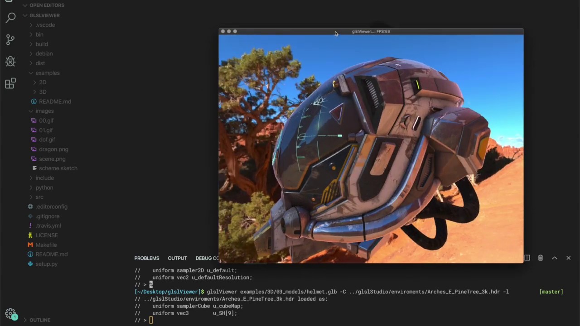Open the Source Control view
Viewport: 580px width, 326px height.
pos(10,39)
